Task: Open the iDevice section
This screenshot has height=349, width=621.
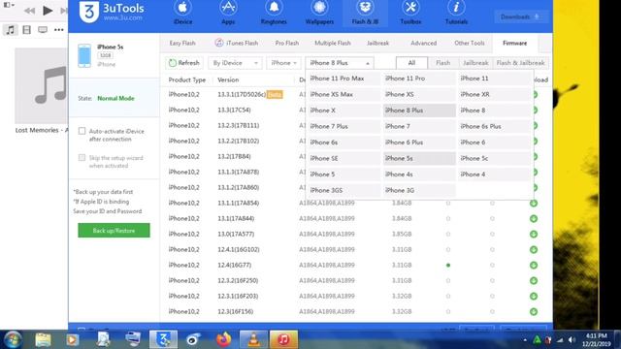Action: tap(182, 13)
